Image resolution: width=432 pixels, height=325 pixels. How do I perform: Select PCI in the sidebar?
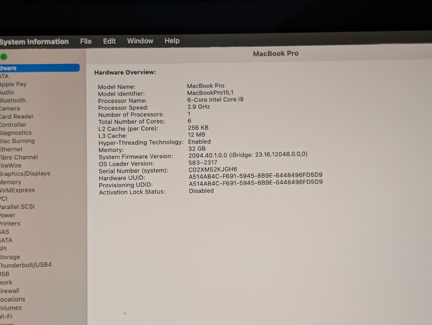pos(4,199)
